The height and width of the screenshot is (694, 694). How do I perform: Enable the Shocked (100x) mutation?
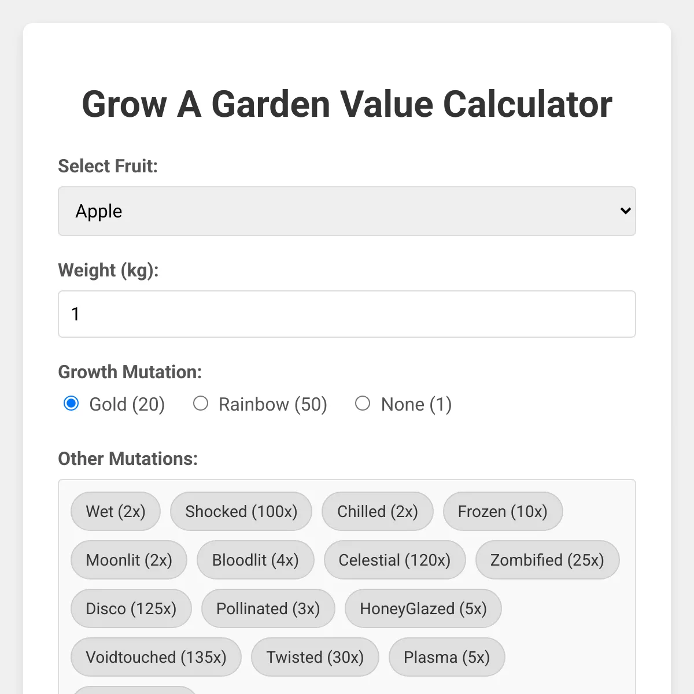241,511
